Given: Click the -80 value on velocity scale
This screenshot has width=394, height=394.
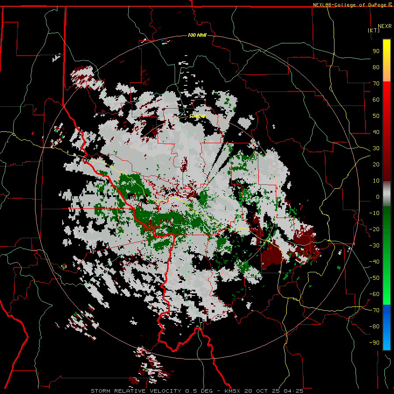Looking at the screenshot, I should point(374,327).
